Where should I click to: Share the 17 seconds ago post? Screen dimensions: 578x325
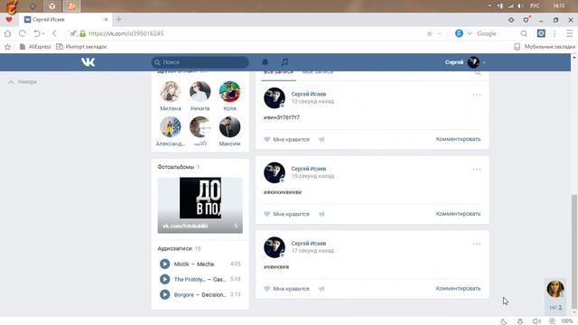click(322, 289)
